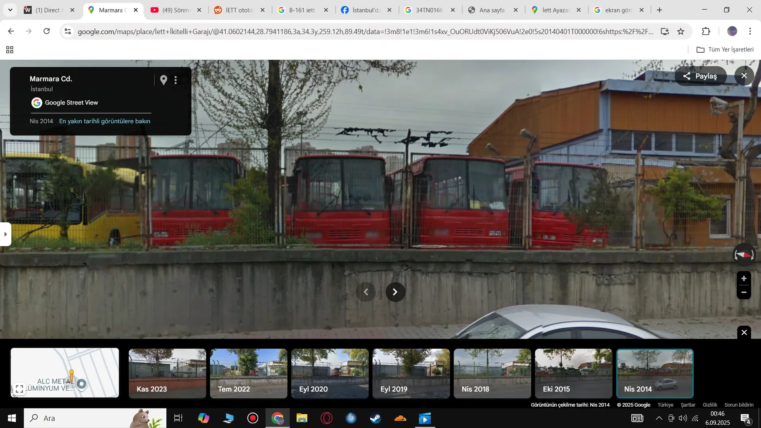Open File Explorer from the taskbar
Screen dimensions: 761x428
pyautogui.click(x=301, y=418)
